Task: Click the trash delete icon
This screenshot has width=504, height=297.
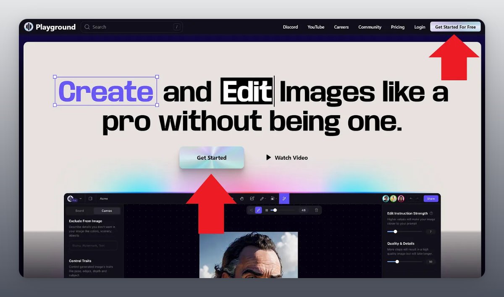Action: pos(316,210)
